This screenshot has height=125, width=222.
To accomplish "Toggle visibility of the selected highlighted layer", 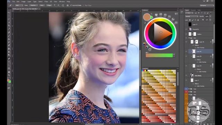I will coord(186,51).
